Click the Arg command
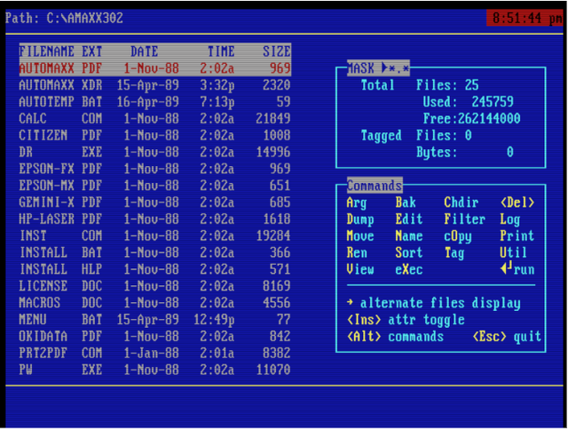 coord(357,203)
